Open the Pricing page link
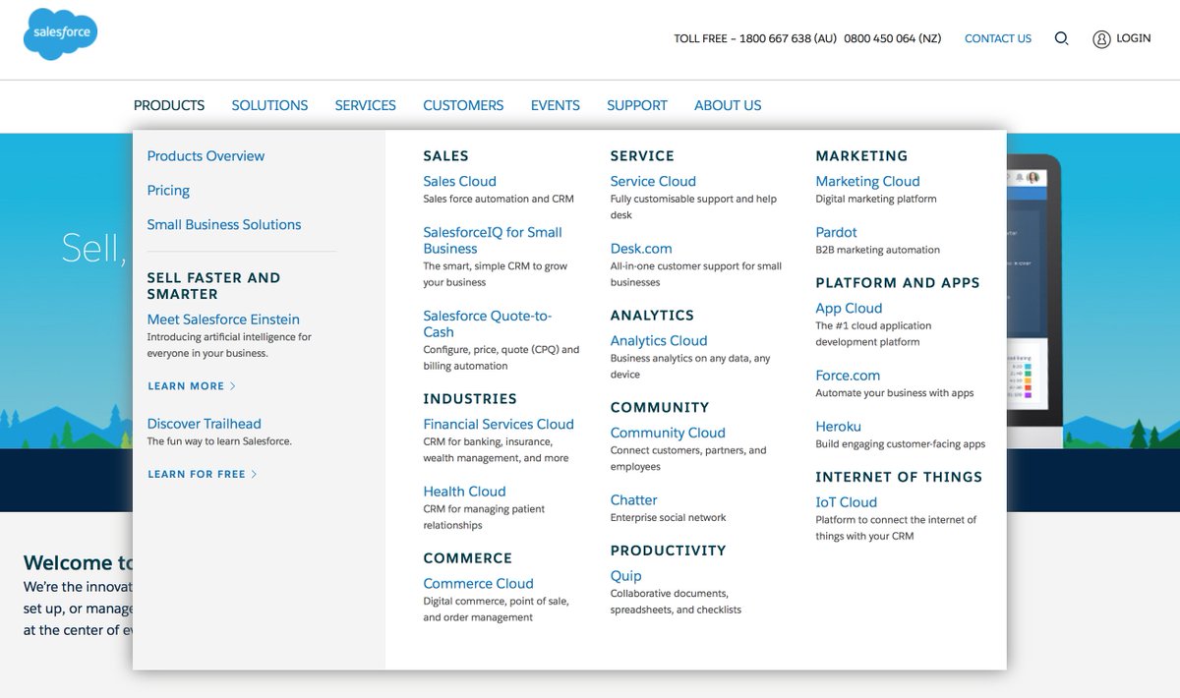 (x=168, y=191)
